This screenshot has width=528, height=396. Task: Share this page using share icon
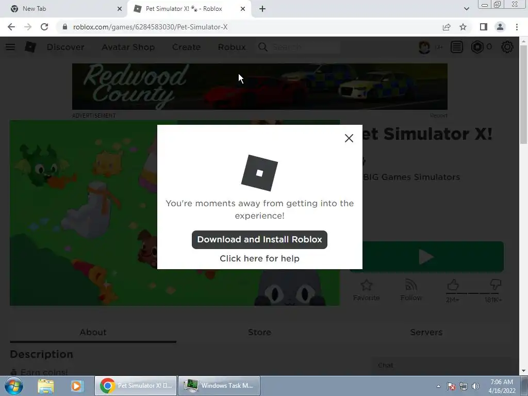click(447, 27)
